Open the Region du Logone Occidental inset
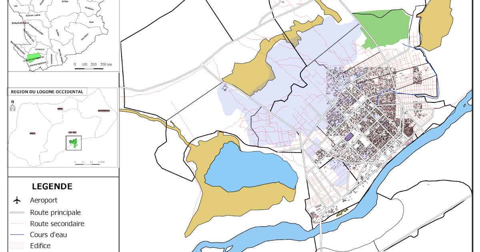 coord(48,91)
